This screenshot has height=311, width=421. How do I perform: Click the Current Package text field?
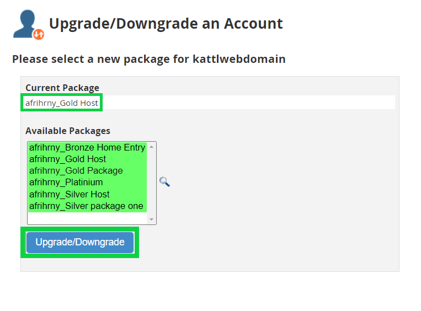click(x=221, y=103)
